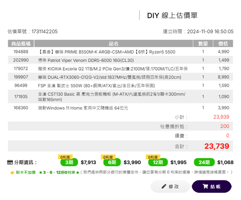The height and width of the screenshot is (200, 241).
Task: Click the shopping cart icon on 結帳
Action: coord(205,186)
